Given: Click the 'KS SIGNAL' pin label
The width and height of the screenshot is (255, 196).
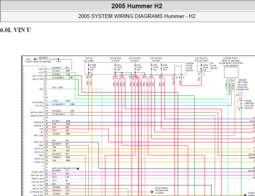Looking at the screenshot, I should (38, 102).
